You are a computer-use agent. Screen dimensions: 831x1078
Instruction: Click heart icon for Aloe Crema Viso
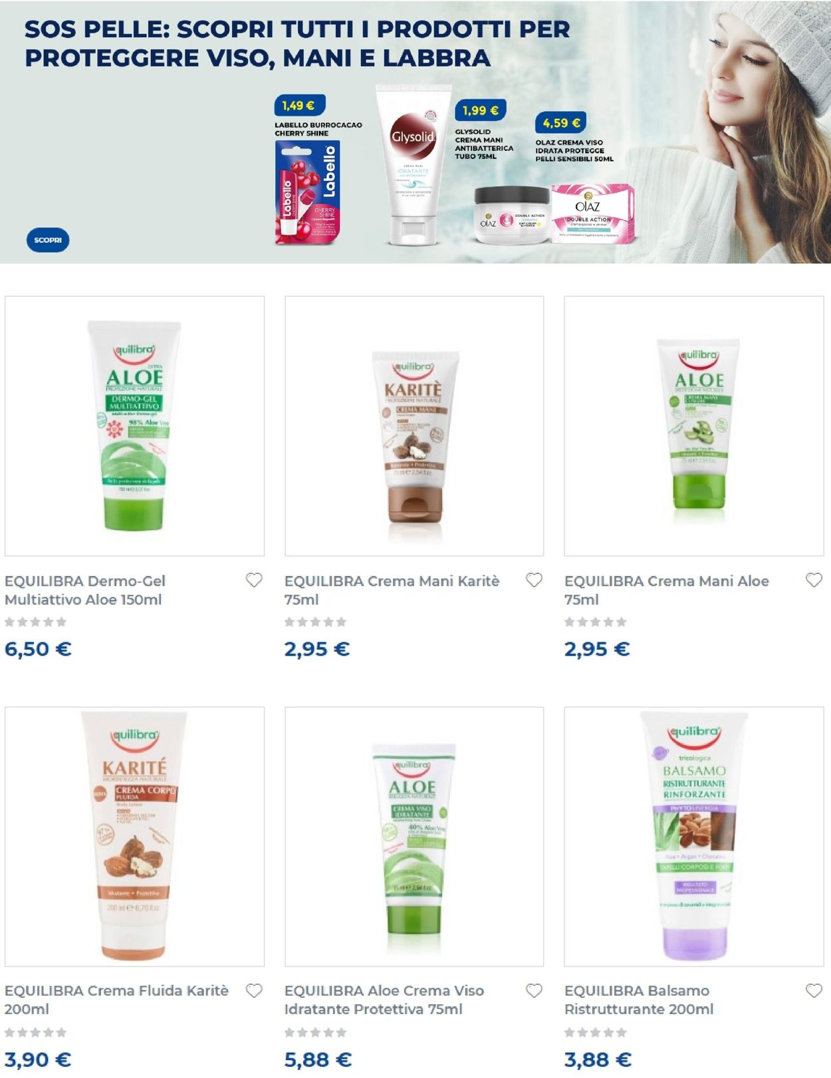[534, 990]
